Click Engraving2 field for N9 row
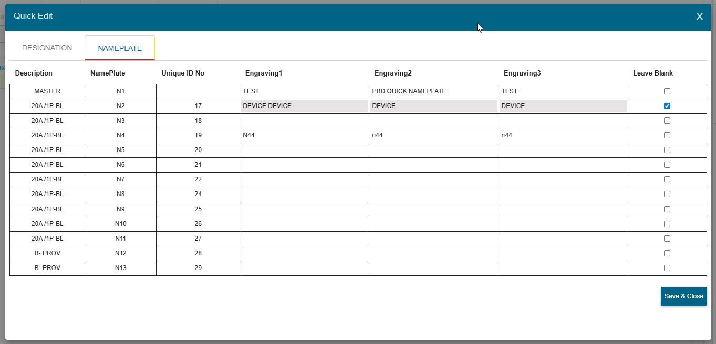716x344 pixels. tap(433, 209)
